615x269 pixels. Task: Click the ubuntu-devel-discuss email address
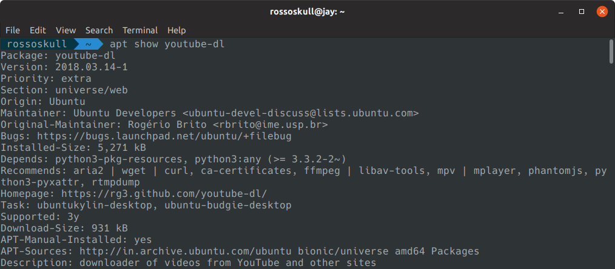[301, 113]
